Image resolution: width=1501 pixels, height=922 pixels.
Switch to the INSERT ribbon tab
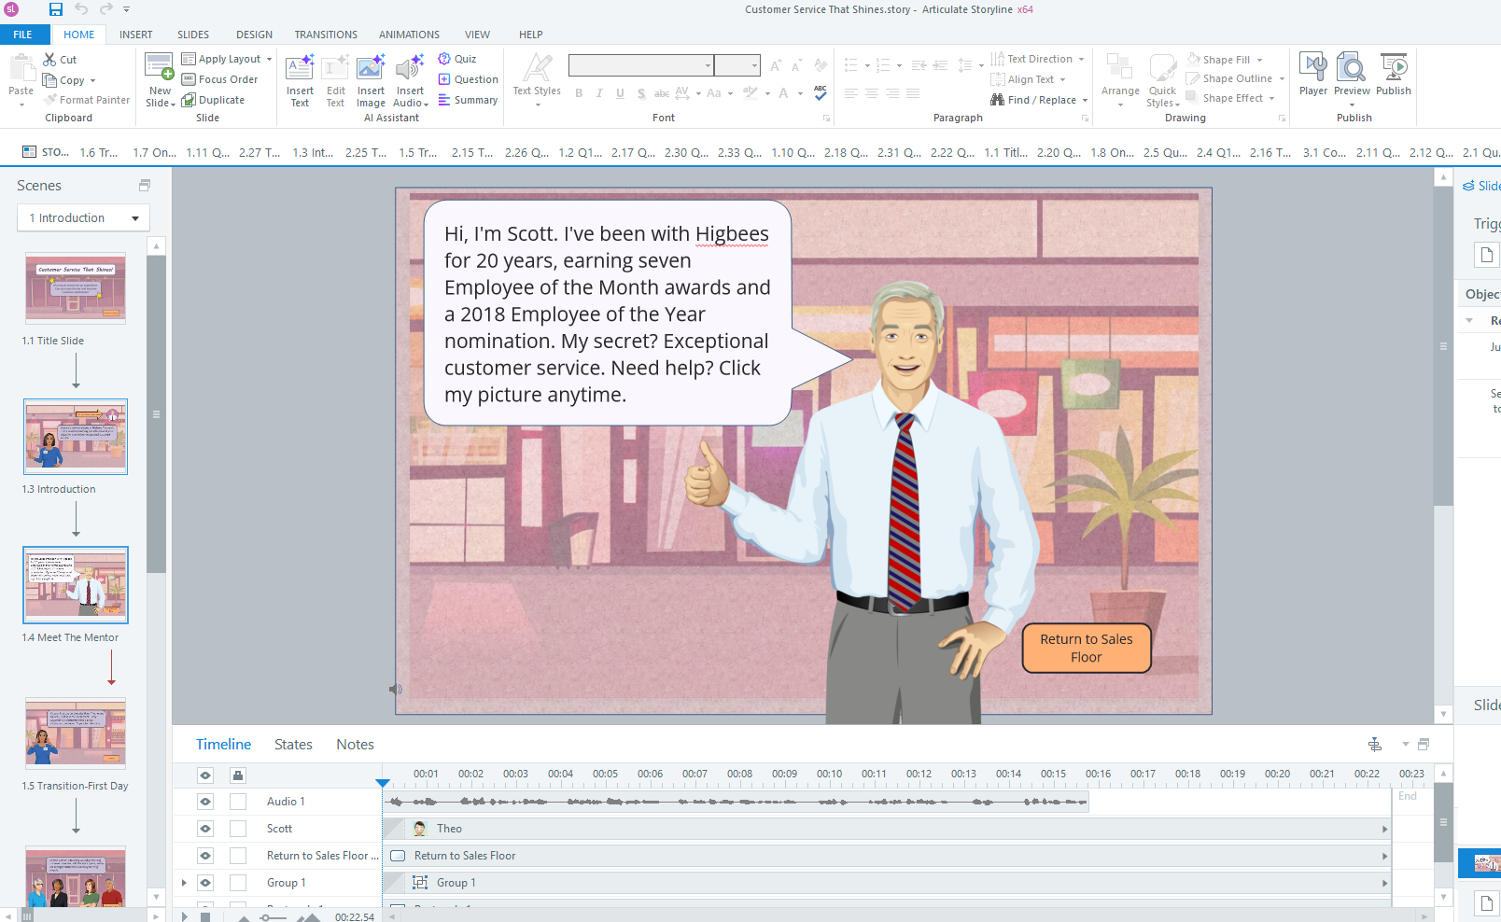(x=135, y=35)
